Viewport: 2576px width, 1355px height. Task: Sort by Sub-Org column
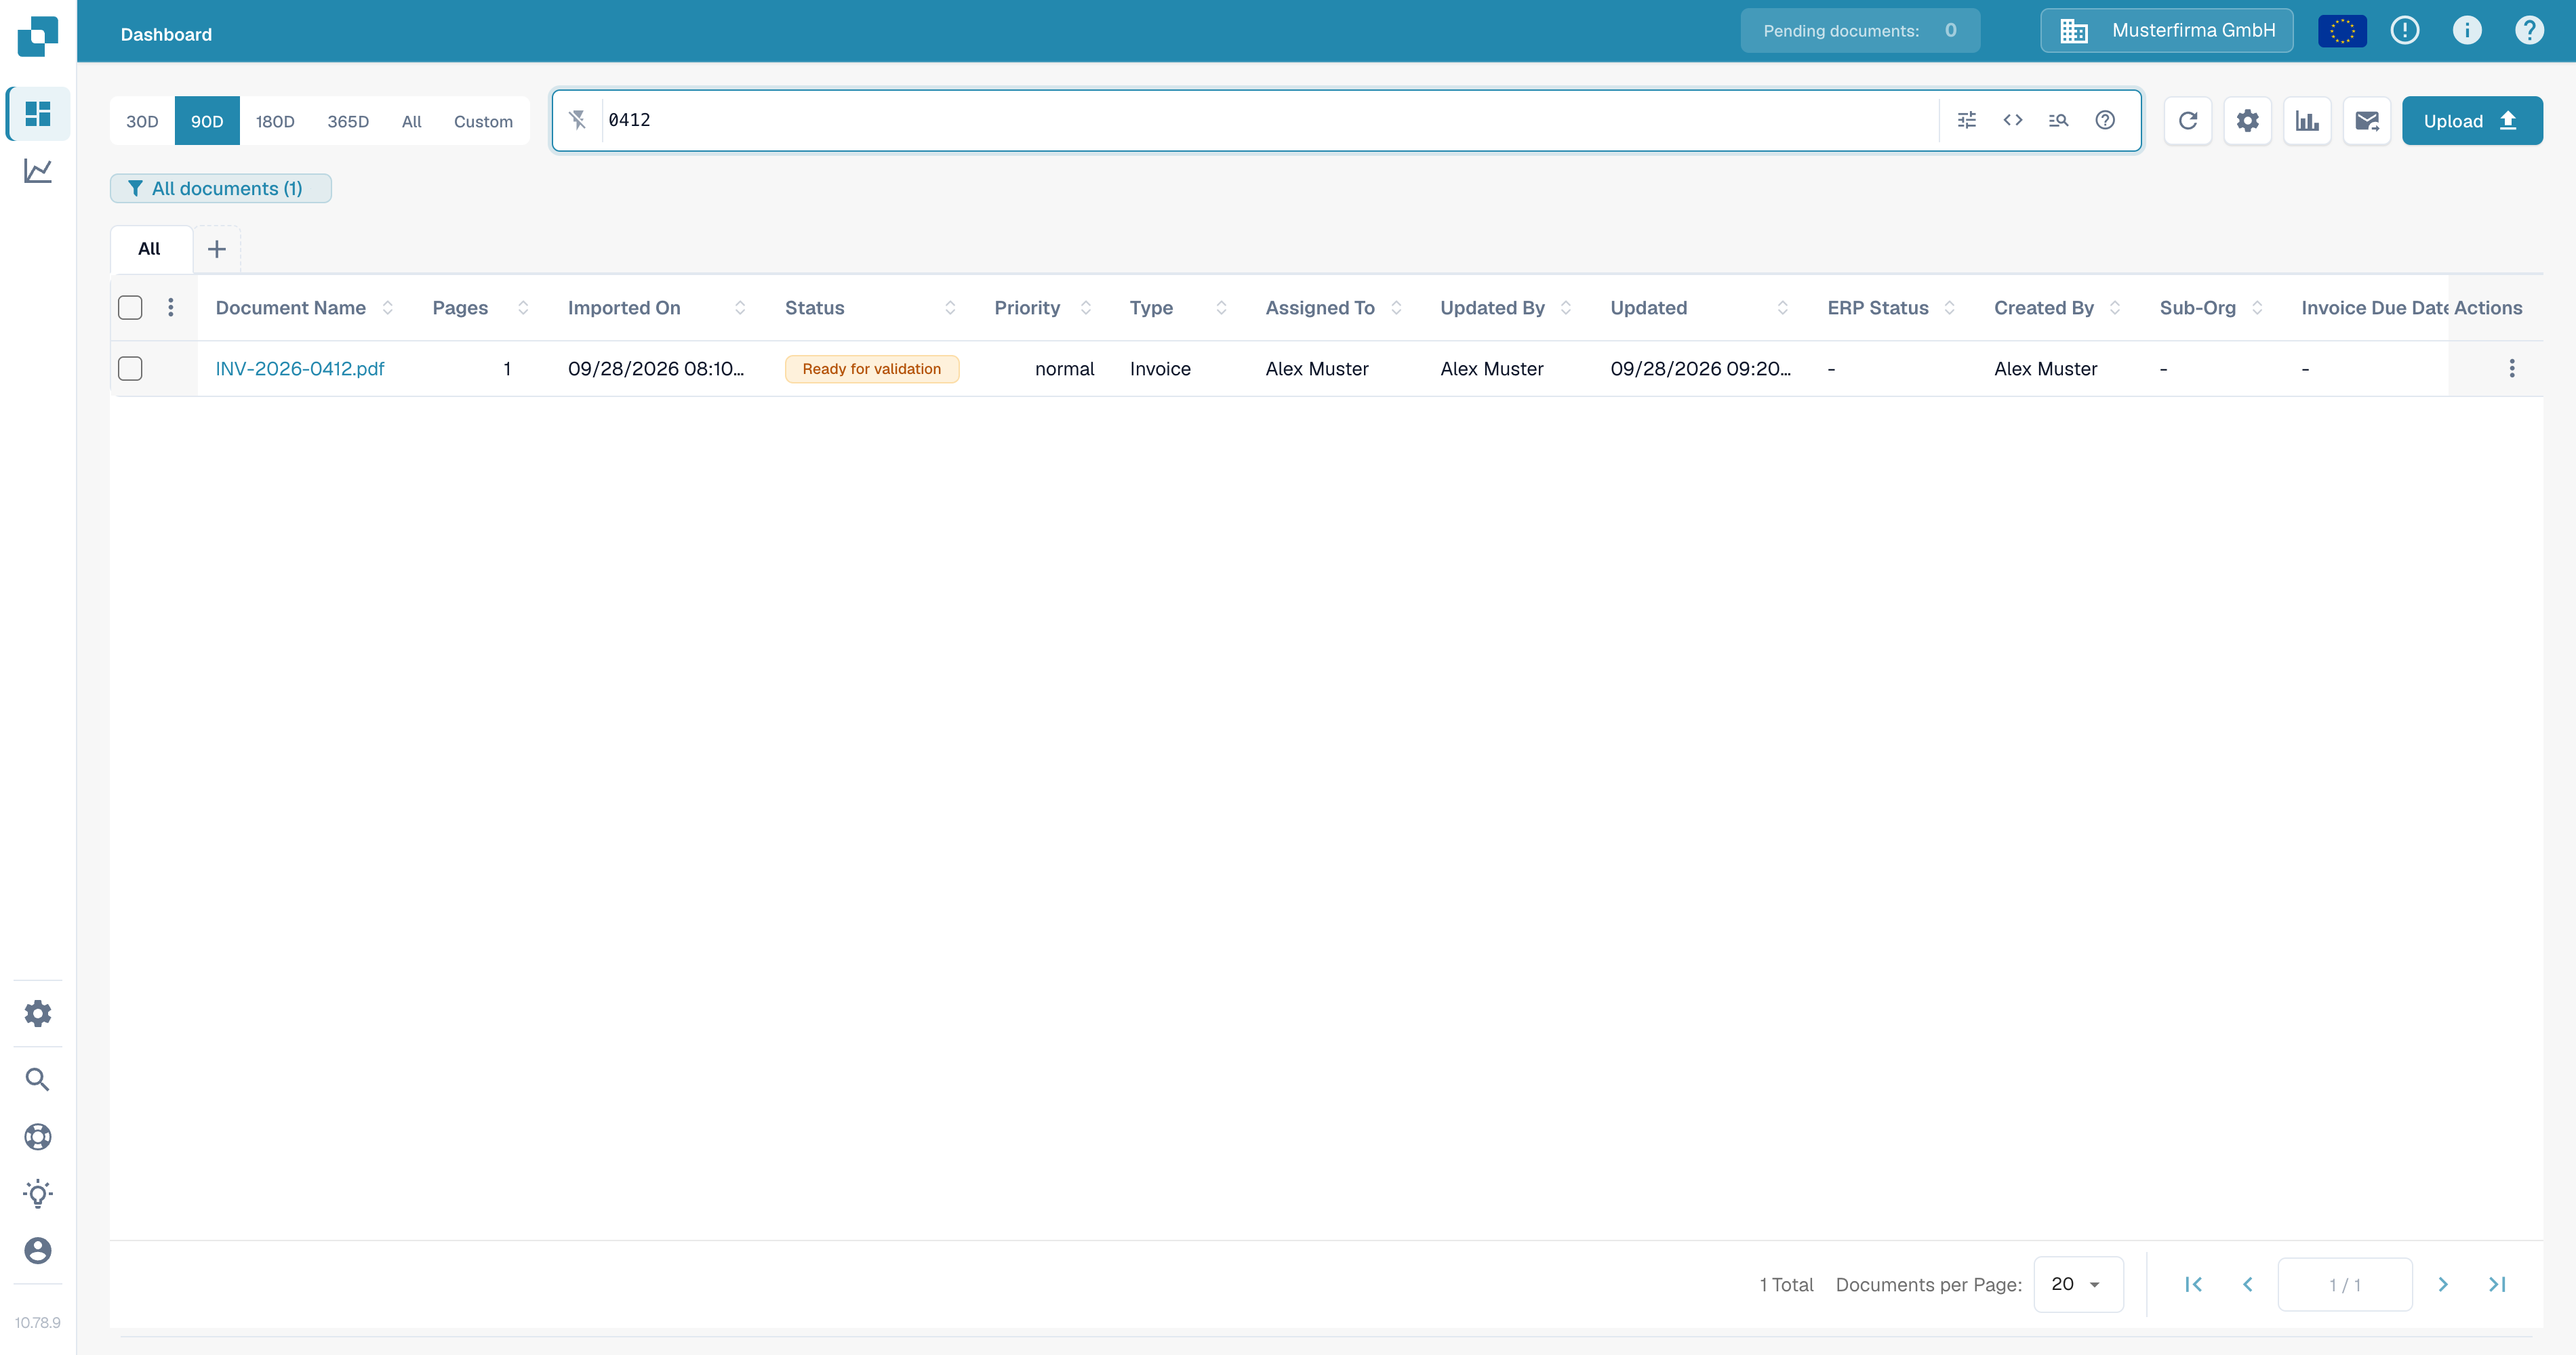pos(2257,308)
